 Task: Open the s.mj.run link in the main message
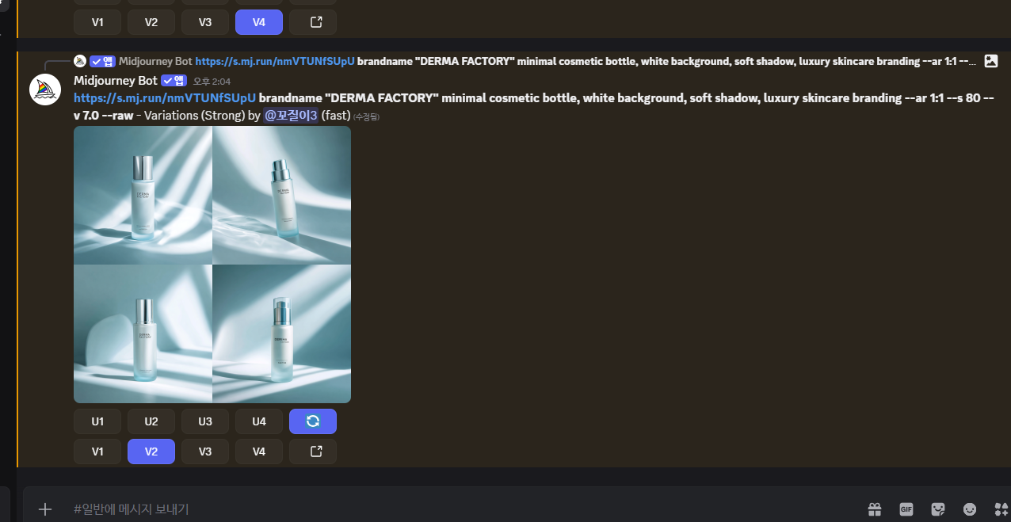tap(165, 98)
